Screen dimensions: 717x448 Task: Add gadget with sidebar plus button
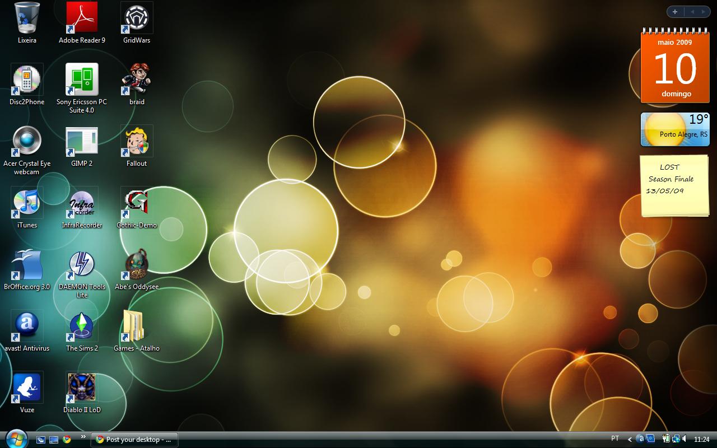click(x=675, y=12)
